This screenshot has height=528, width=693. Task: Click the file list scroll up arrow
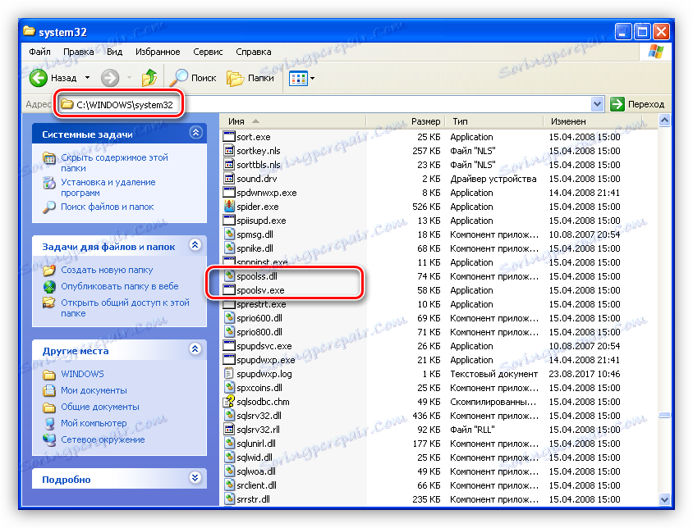(664, 120)
